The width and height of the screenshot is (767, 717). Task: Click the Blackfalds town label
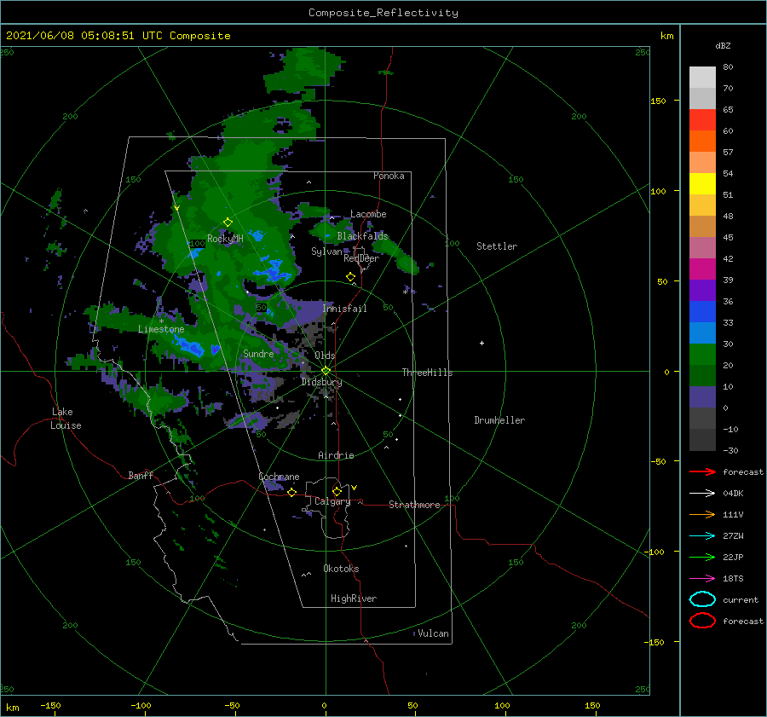[x=362, y=236]
